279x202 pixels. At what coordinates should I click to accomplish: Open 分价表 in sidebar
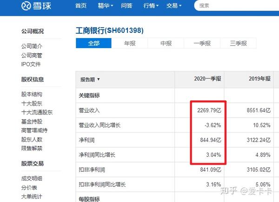click(29, 188)
